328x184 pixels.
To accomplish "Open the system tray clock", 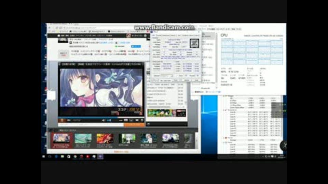I will pyautogui.click(x=281, y=156).
